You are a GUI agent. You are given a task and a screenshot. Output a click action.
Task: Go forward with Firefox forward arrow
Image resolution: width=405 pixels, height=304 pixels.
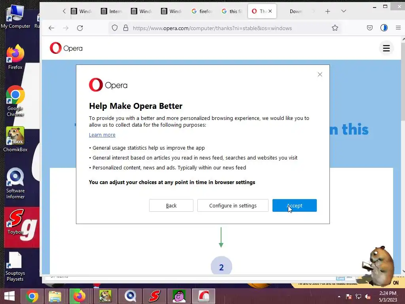(x=66, y=28)
